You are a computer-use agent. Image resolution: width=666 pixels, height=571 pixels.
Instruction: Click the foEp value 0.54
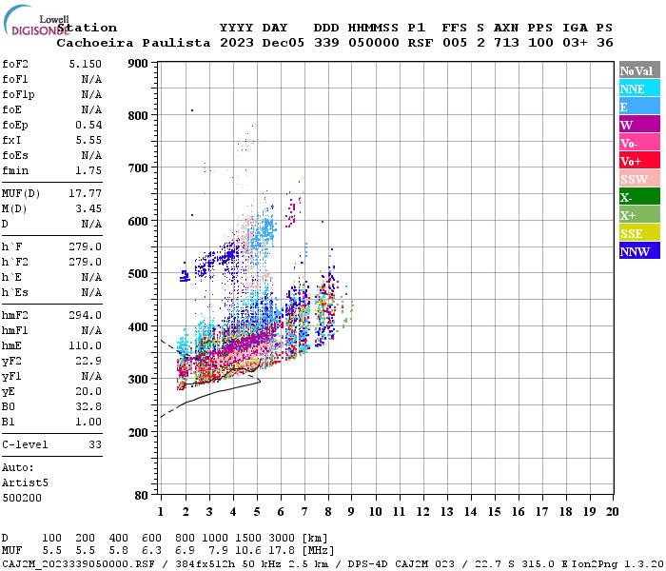coord(88,125)
